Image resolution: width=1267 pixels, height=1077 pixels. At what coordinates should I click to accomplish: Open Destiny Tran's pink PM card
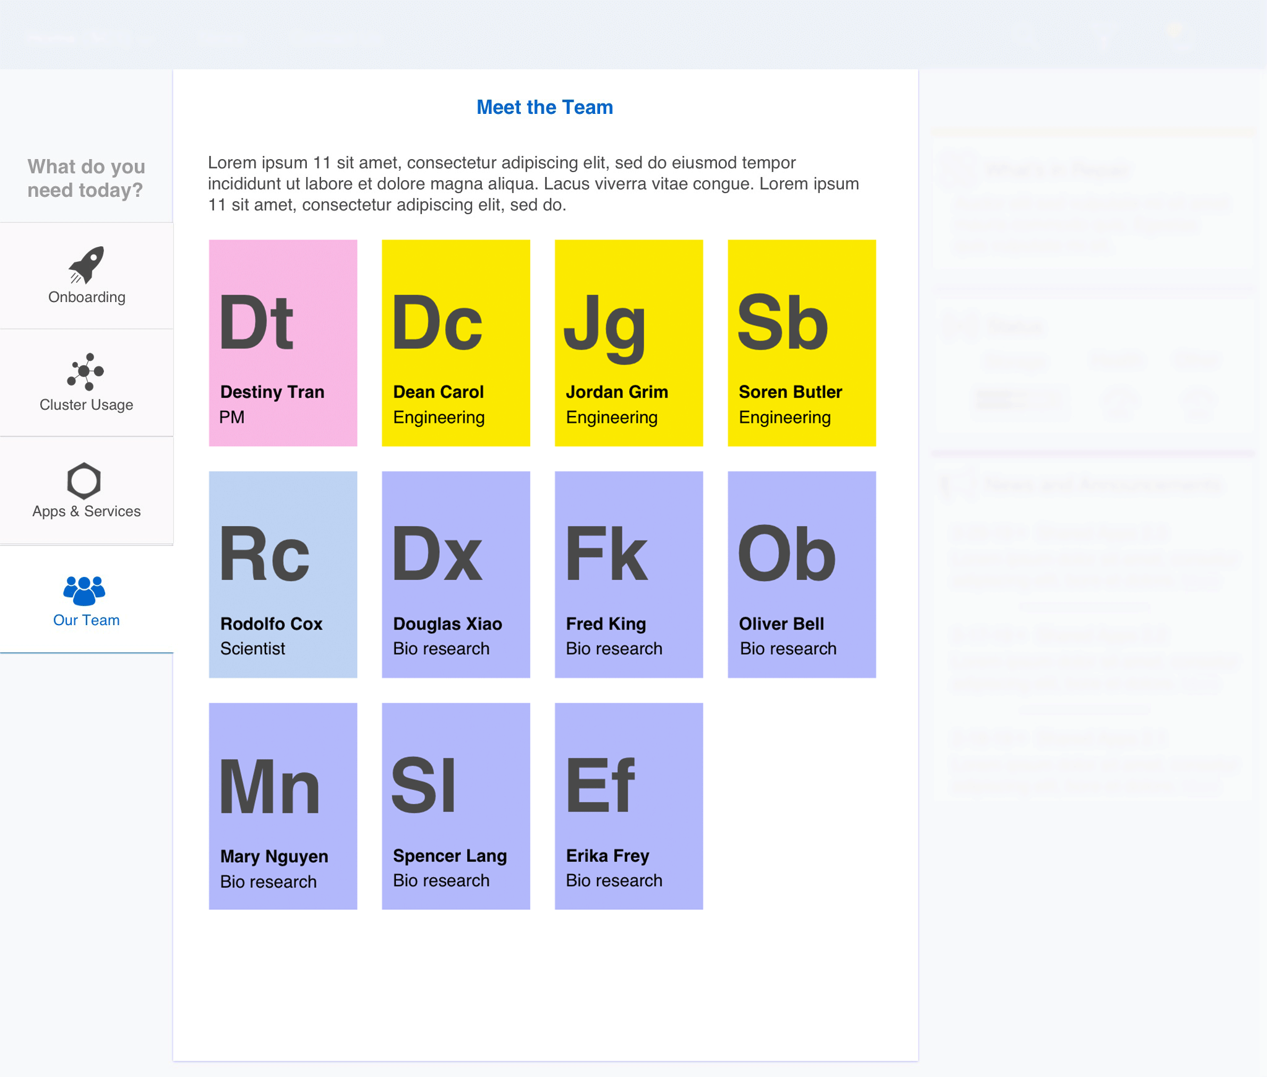283,343
